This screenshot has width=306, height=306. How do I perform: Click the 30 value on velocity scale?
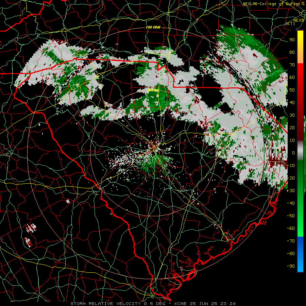292,115
